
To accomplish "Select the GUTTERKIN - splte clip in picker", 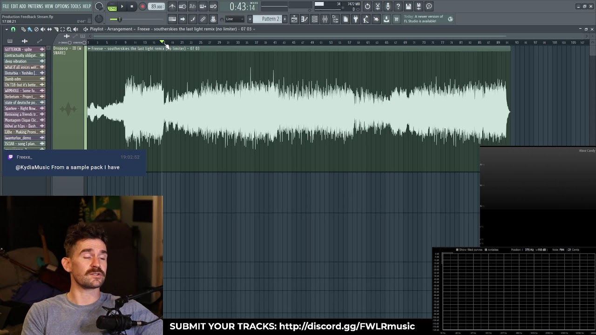I will click(x=25, y=49).
